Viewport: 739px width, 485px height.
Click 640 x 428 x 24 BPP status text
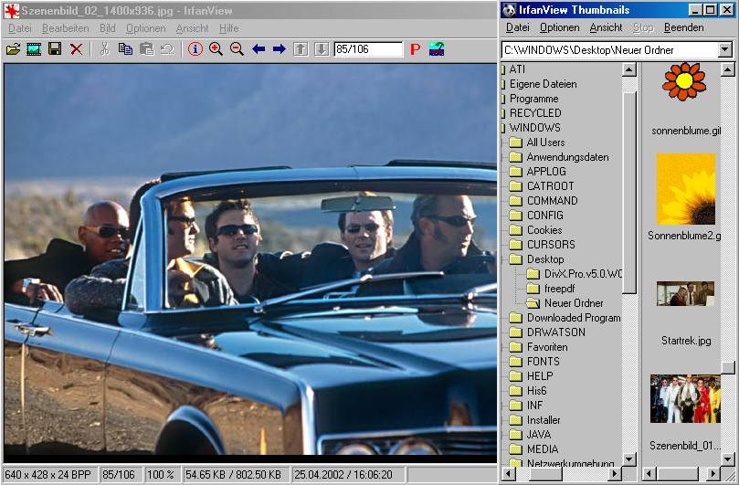coord(48,475)
